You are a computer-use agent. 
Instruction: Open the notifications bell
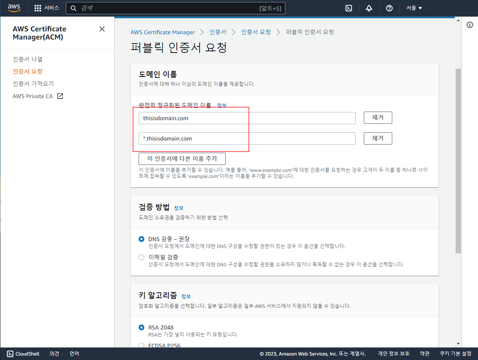click(369, 8)
